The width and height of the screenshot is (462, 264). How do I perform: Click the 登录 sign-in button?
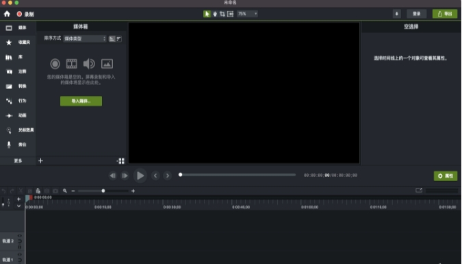416,14
